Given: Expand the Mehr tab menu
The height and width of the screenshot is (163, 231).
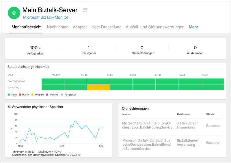Looking at the screenshot, I should click(193, 27).
